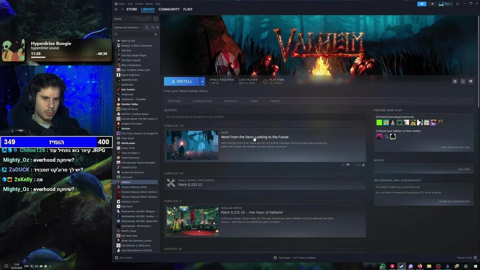Go to the STORE tab
The width and height of the screenshot is (480, 270).
click(x=132, y=9)
